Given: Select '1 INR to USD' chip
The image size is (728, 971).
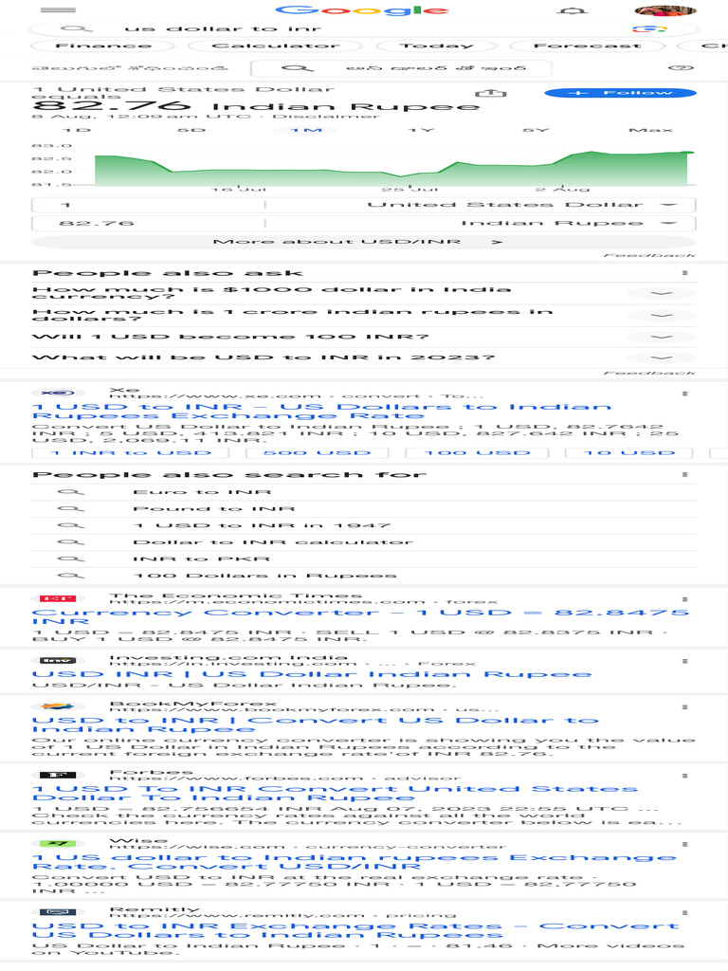Looking at the screenshot, I should click(131, 453).
